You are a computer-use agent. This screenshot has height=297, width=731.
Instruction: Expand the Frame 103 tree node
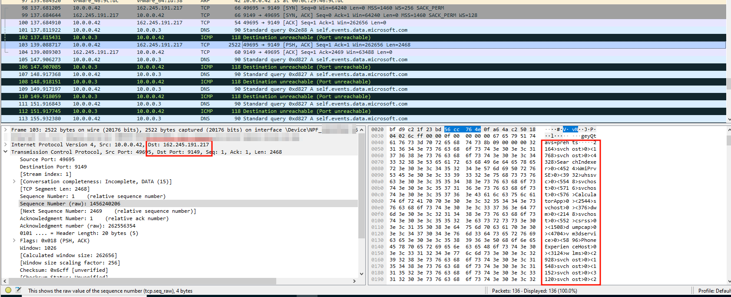pyautogui.click(x=5, y=130)
